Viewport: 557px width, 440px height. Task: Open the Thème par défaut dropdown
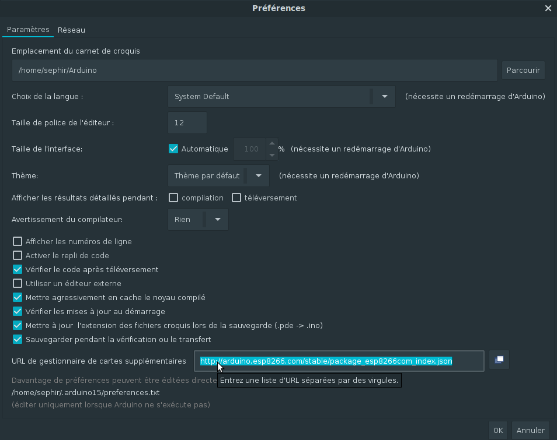(258, 175)
